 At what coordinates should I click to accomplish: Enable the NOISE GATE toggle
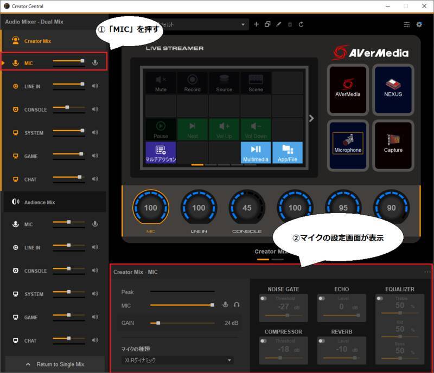(264, 298)
